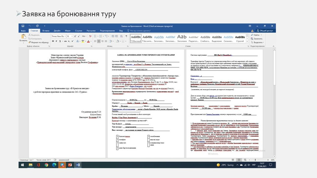Expand the font size dropdown

click(72, 36)
